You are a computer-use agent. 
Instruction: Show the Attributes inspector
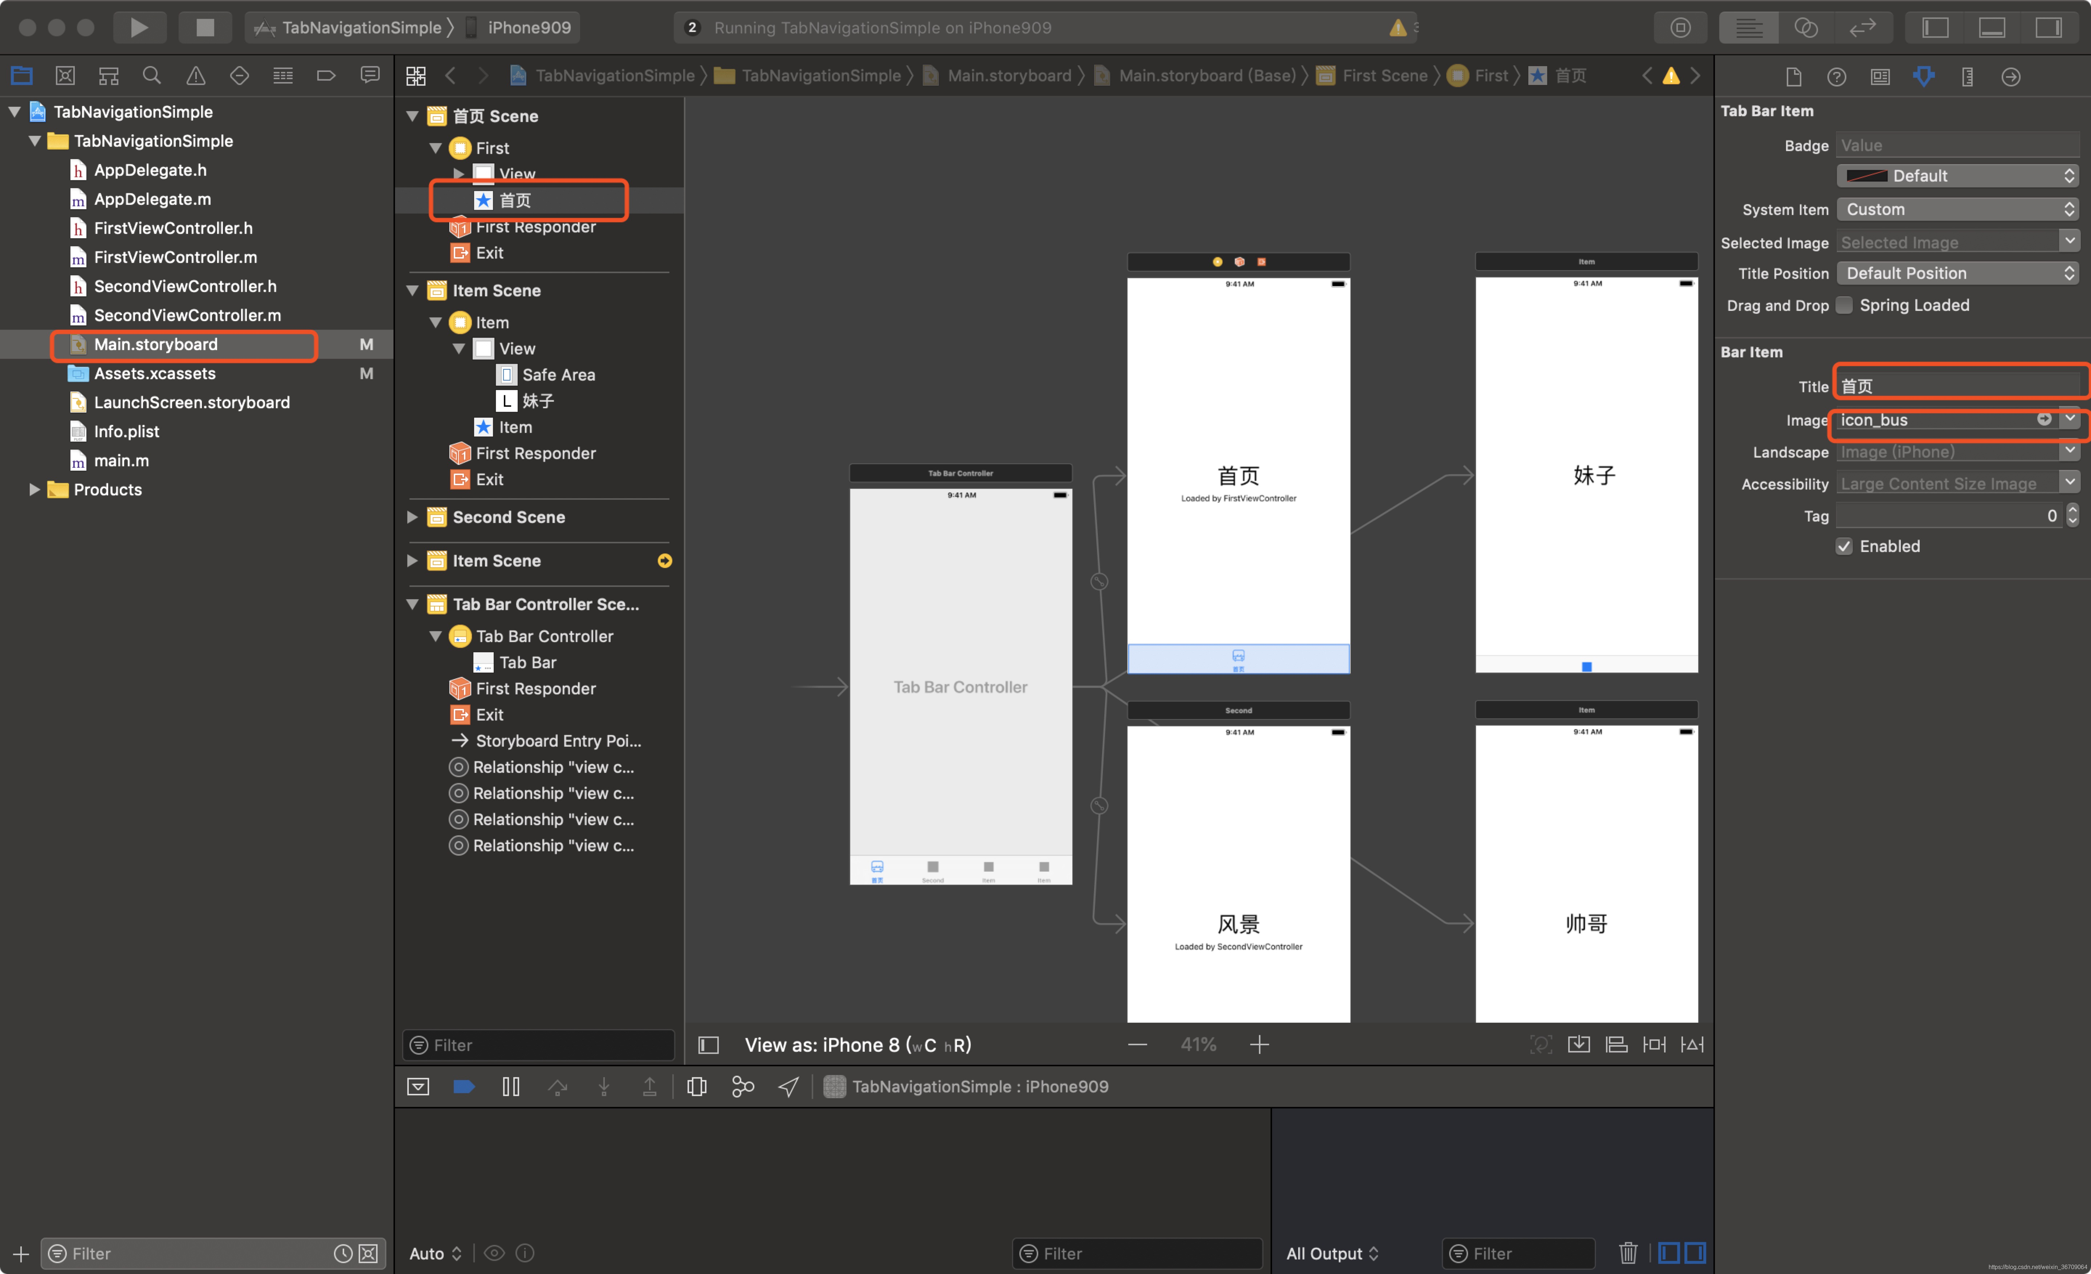click(1924, 76)
